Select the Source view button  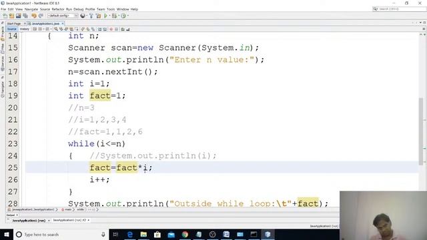point(12,29)
